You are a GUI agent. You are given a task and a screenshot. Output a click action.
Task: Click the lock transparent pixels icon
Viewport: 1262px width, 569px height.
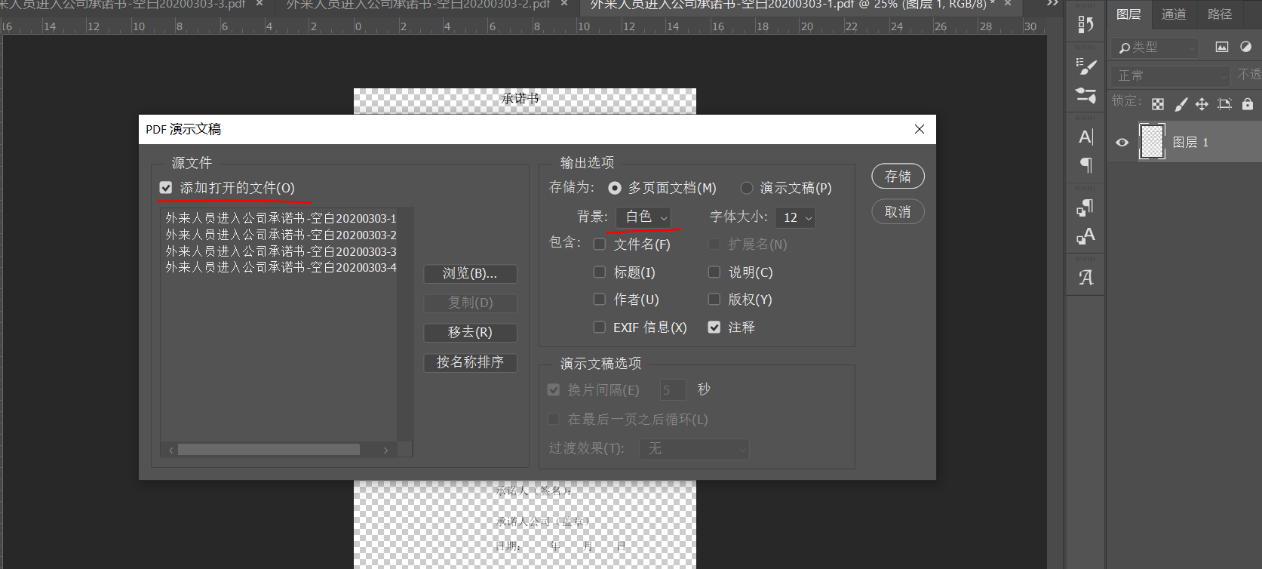coord(1158,104)
